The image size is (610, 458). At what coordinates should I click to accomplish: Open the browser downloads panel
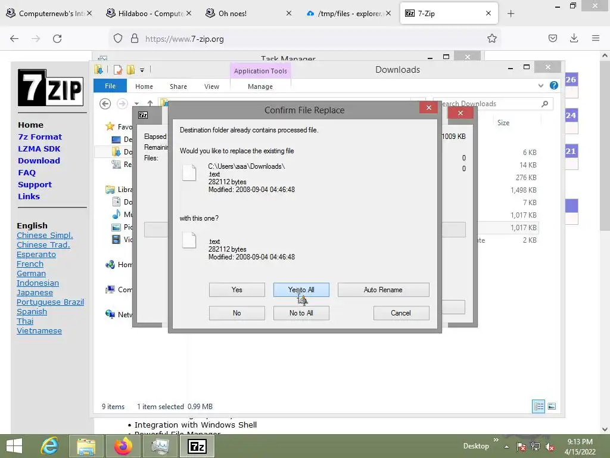[x=574, y=38]
